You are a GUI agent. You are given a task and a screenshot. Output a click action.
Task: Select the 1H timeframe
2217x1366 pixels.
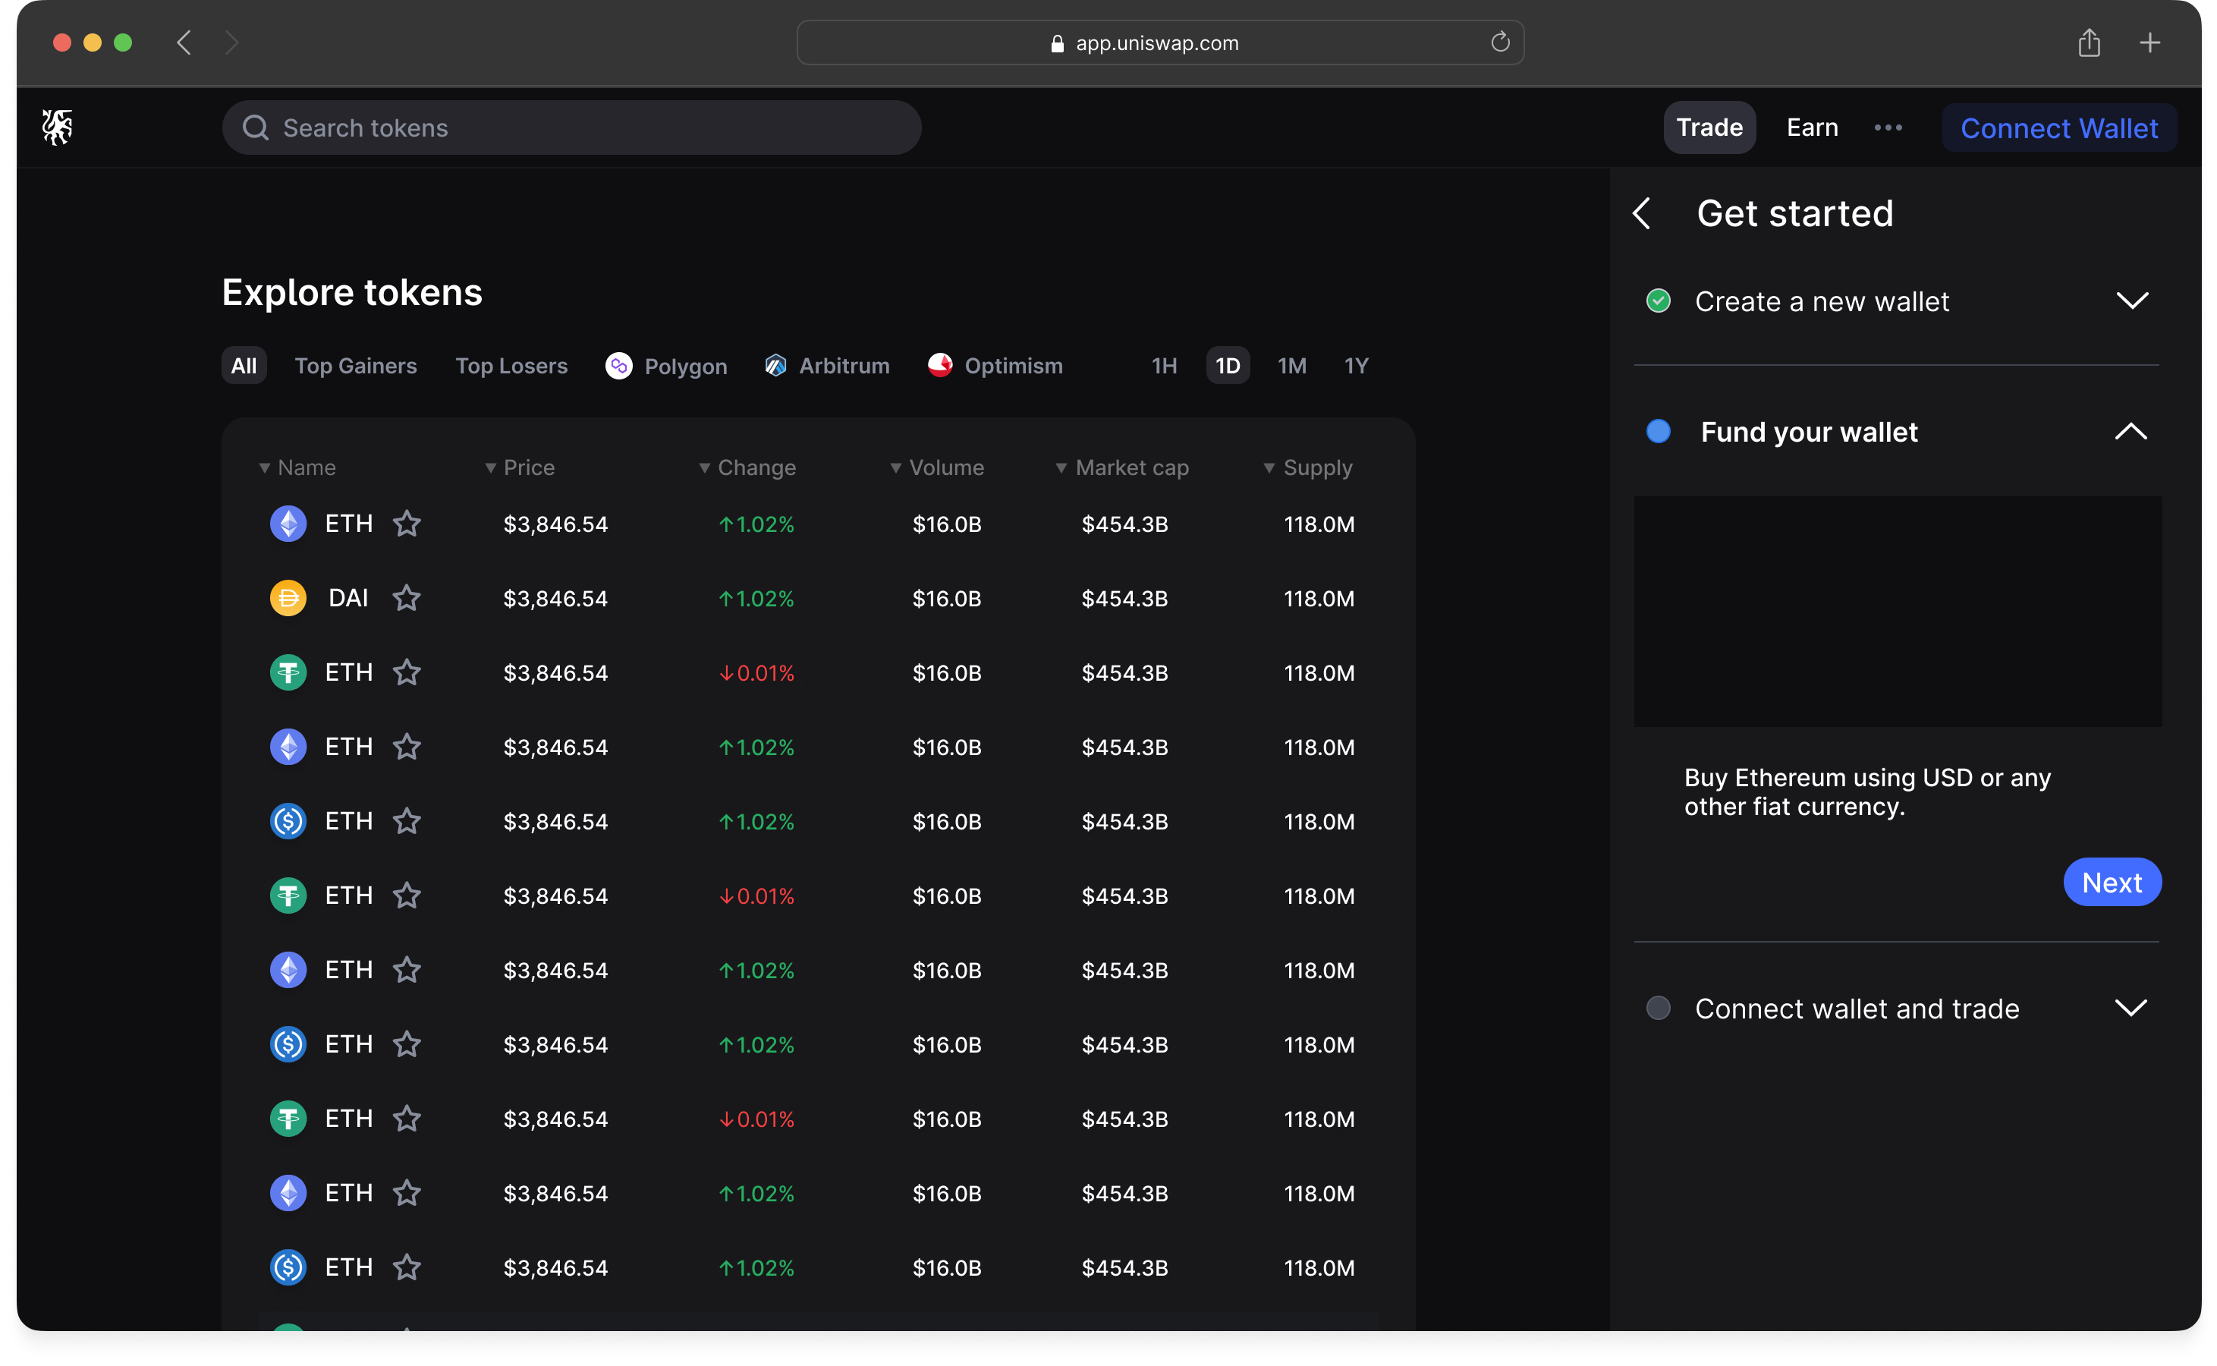(1164, 366)
